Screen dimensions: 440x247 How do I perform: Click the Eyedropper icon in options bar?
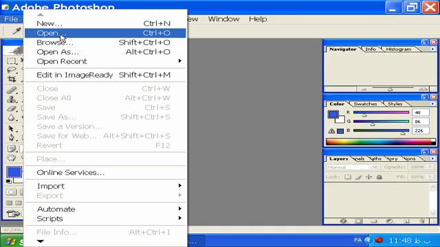[x=16, y=31]
